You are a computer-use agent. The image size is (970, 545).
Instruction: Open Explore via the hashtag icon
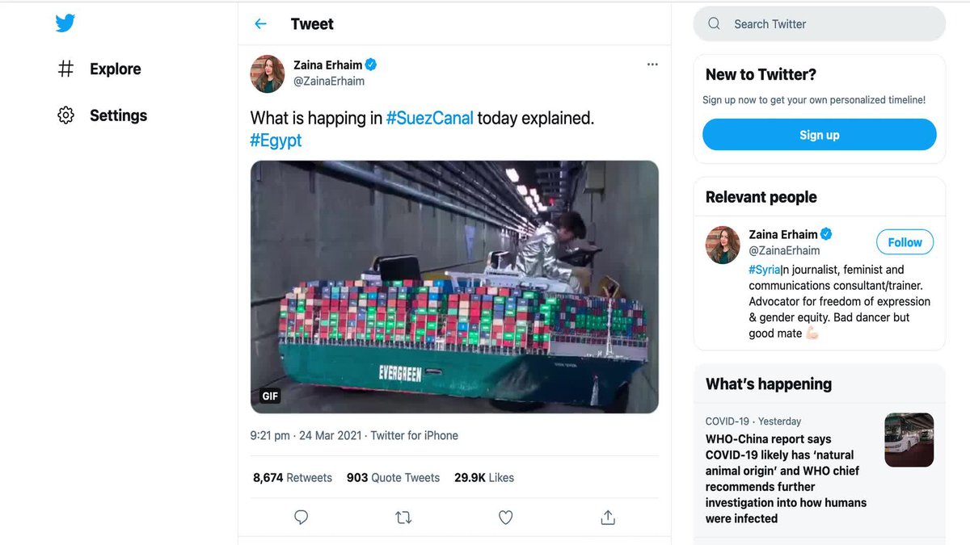(x=65, y=69)
